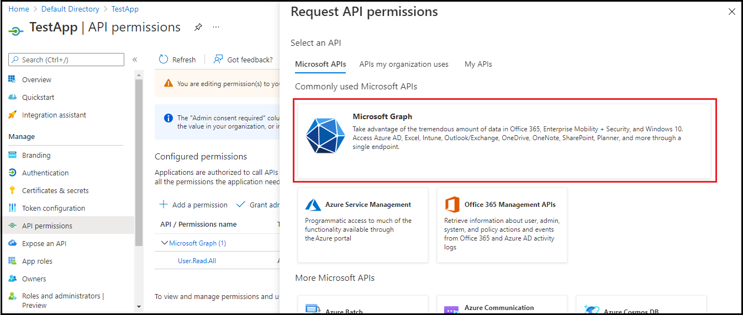The width and height of the screenshot is (743, 315).
Task: Click the checkmark icon for Grant admin consent
Action: click(240, 204)
